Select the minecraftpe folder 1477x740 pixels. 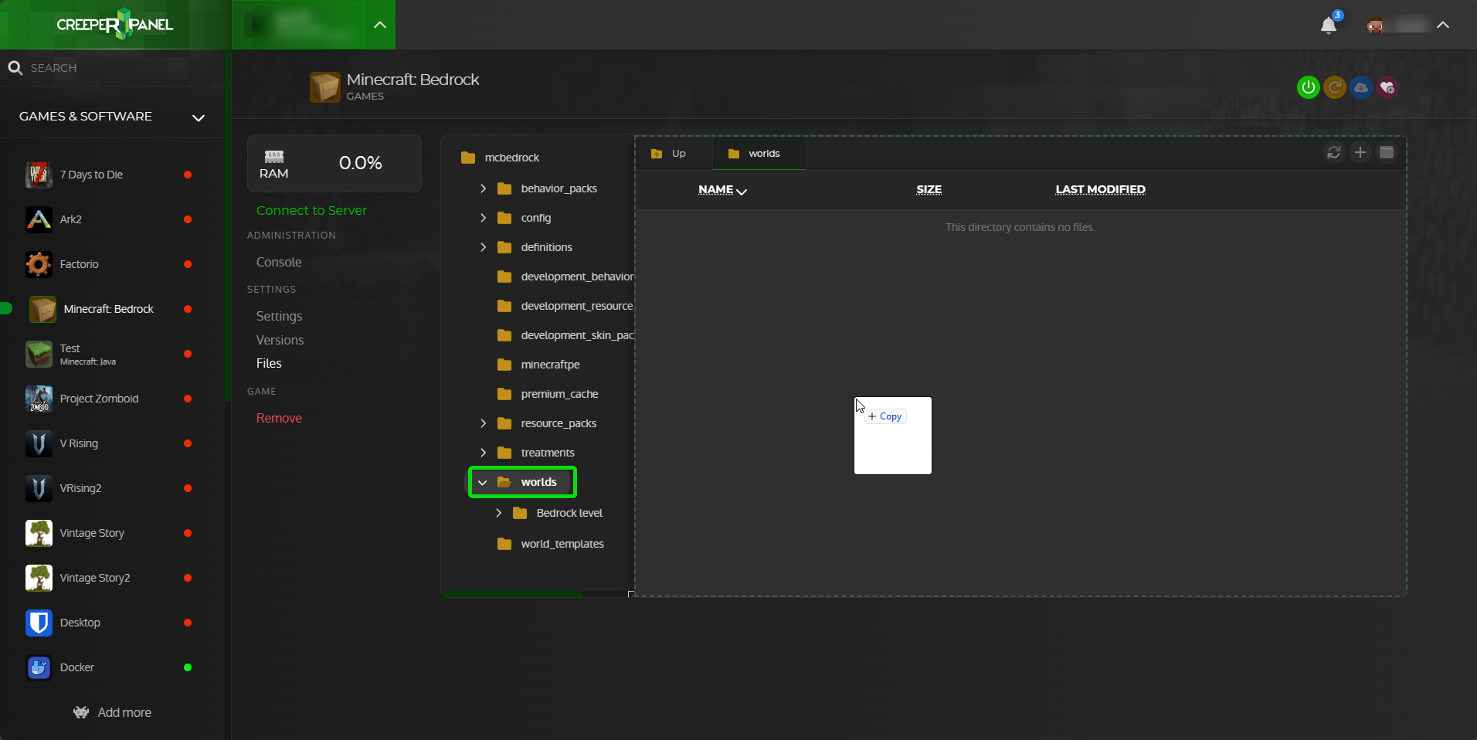coord(538,365)
